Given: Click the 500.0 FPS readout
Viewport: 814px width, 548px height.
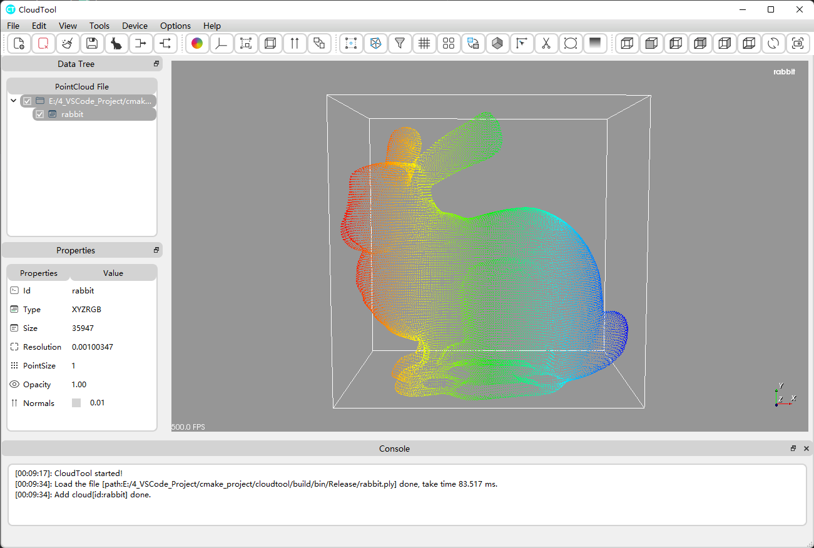Looking at the screenshot, I should (x=188, y=427).
